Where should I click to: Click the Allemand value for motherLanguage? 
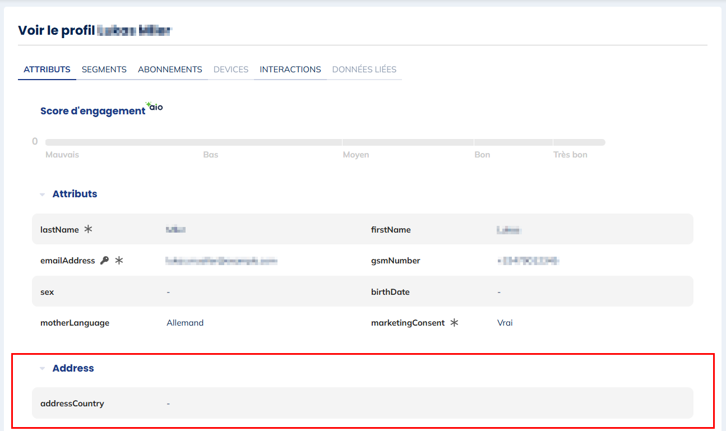(x=185, y=323)
